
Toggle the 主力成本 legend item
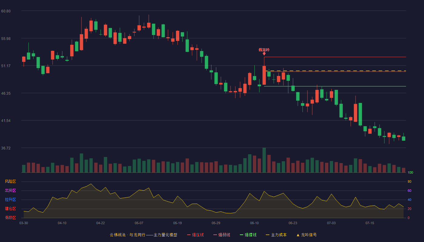click(x=276, y=235)
